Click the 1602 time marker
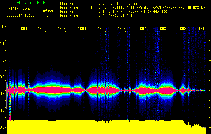Viewport: 211px width, 134px height. click(x=42, y=28)
